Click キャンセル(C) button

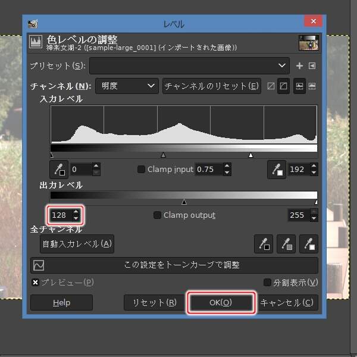(x=287, y=303)
